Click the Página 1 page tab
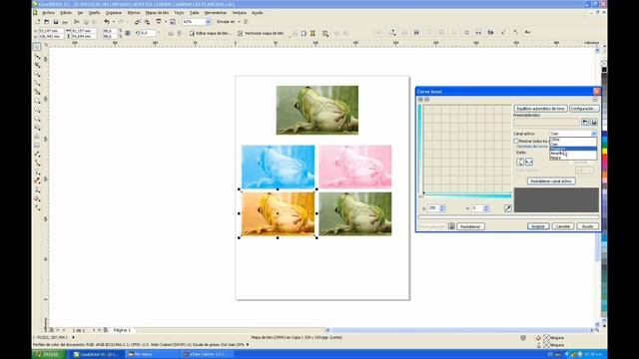639x359 pixels. tap(122, 330)
